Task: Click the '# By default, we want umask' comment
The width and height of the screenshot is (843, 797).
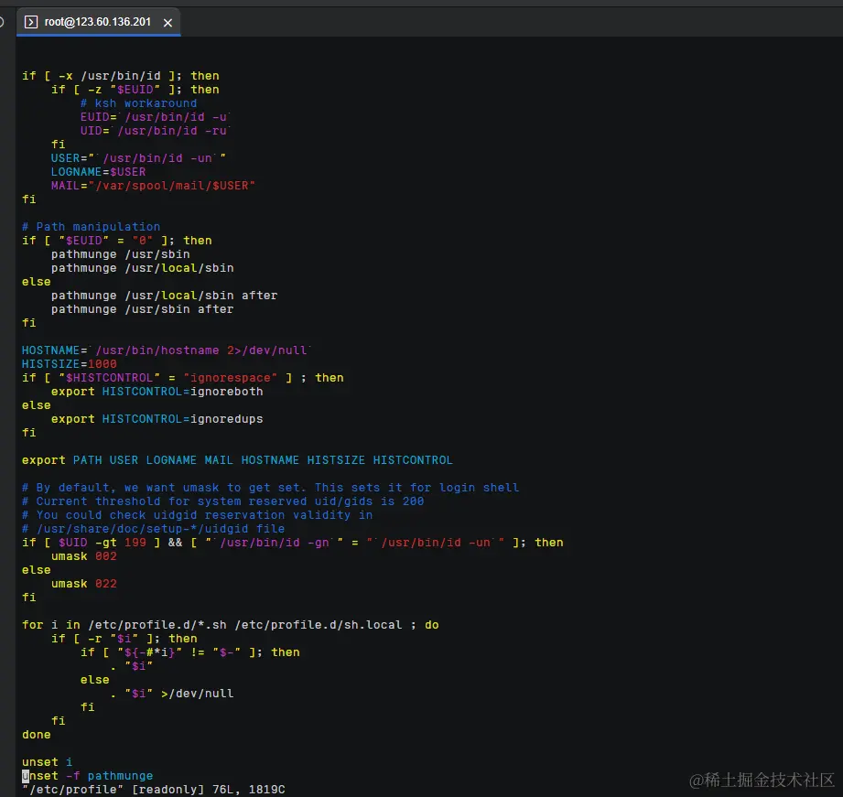Action: (270, 488)
